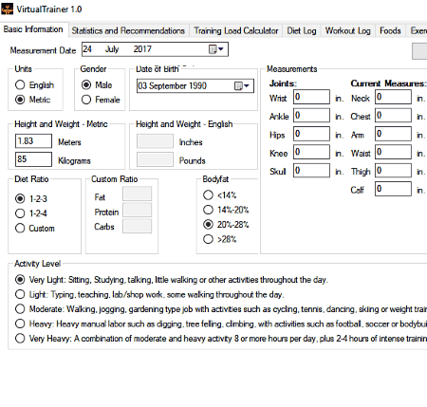Click the Ankle measurement field
The width and height of the screenshot is (427, 407).
pyautogui.click(x=311, y=115)
